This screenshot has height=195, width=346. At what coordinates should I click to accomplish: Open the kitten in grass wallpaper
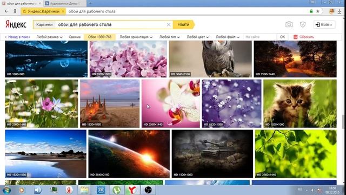point(300,103)
